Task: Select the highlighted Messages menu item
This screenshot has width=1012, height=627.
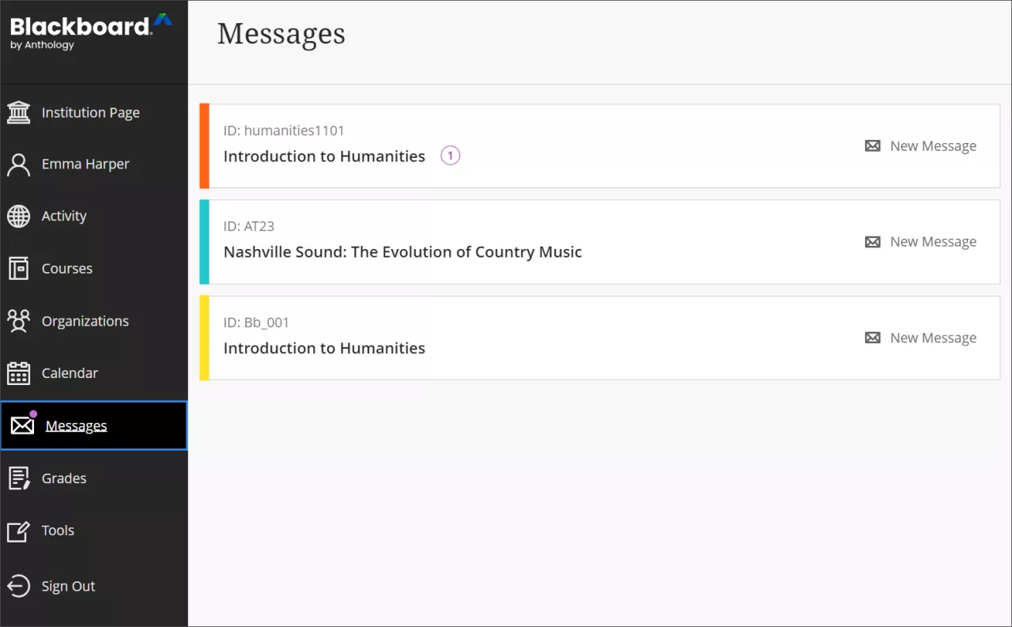Action: 77,425
